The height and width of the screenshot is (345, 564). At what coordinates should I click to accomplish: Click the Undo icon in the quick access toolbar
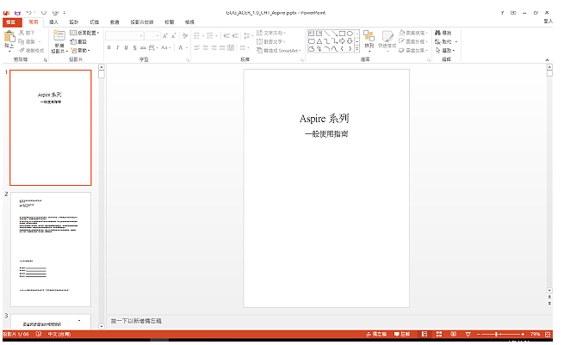[x=28, y=13]
